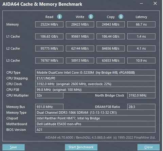The height and width of the screenshot is (151, 163).
Task: Click the AIDA64 Cache & Memory Benchmark title
Action: click(x=42, y=4)
